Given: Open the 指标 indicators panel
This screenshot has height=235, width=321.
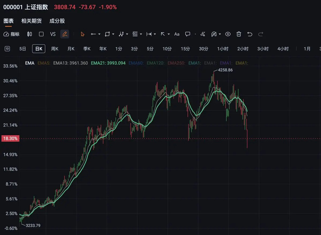Looking at the screenshot, I should (12, 34).
